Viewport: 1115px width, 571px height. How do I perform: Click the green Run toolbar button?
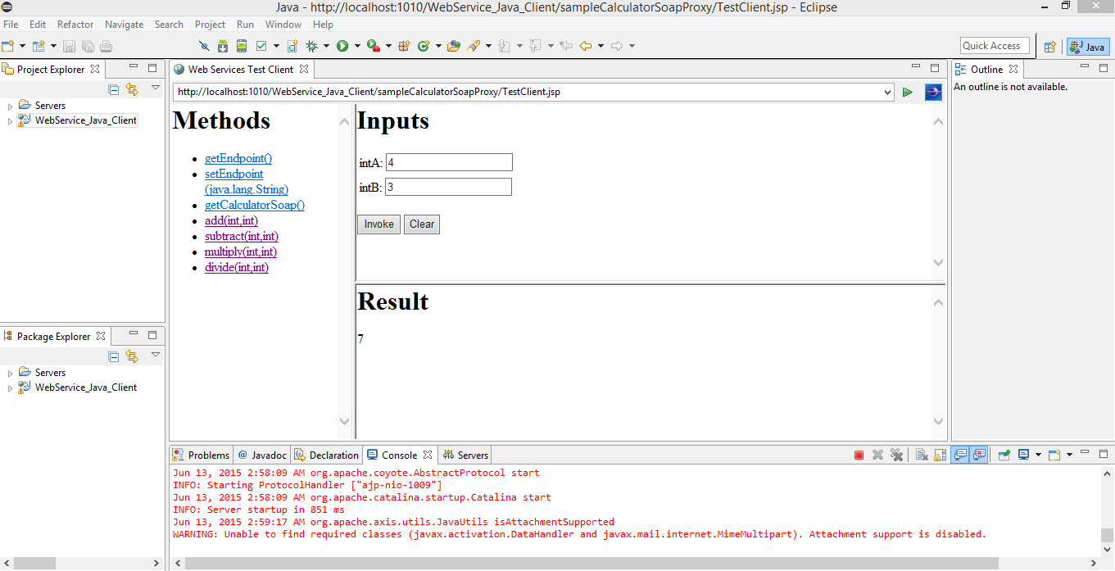point(342,46)
